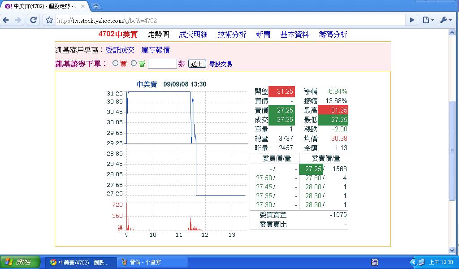Click the ask volume 1568

(x=340, y=169)
